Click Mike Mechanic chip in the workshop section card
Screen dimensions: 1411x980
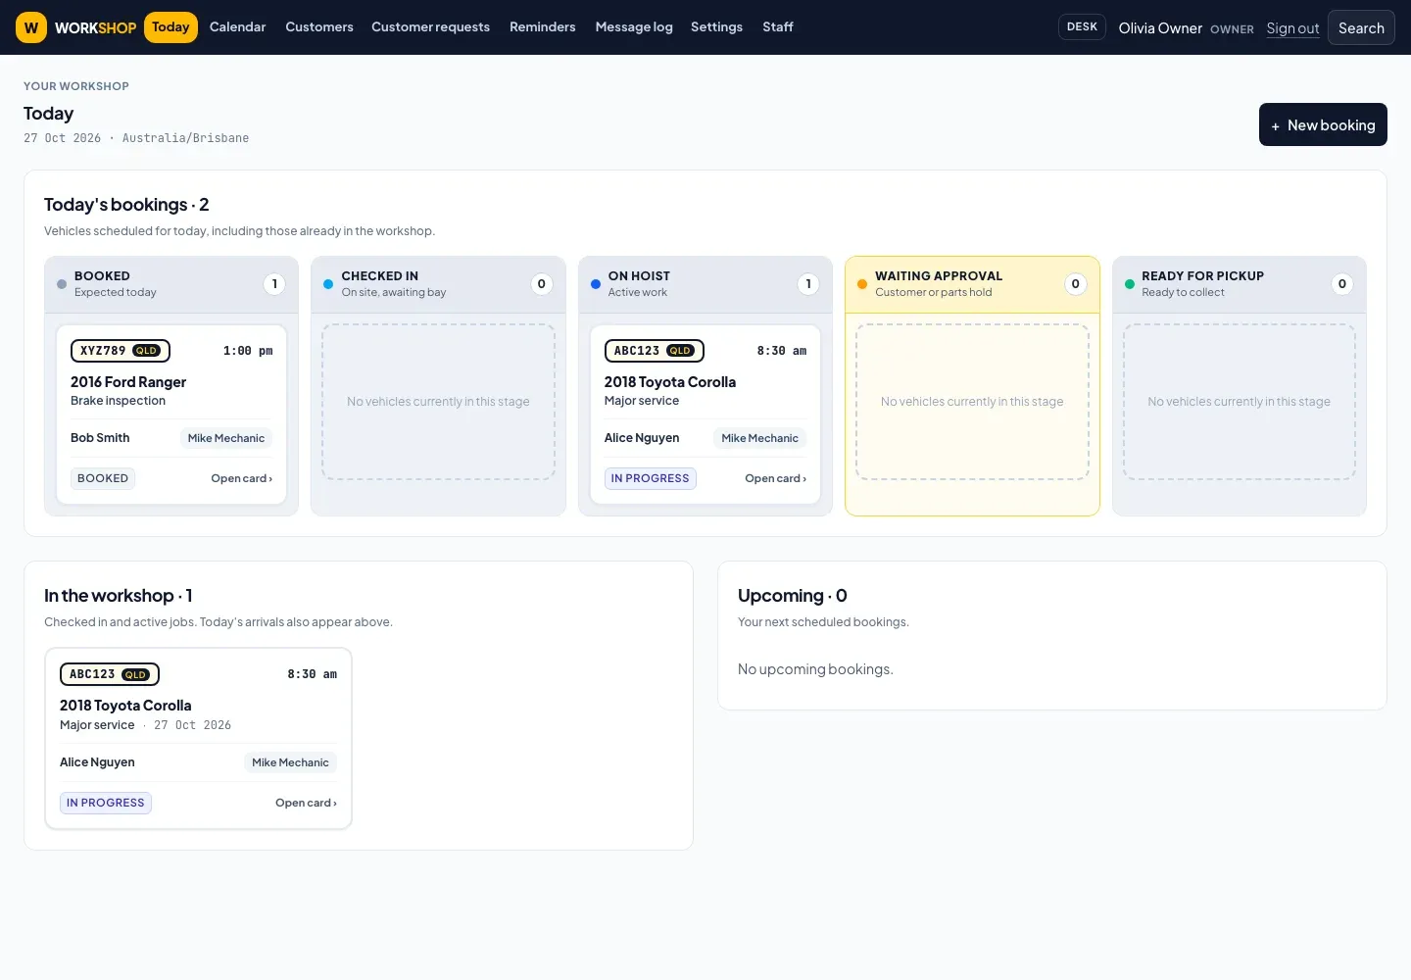point(290,762)
